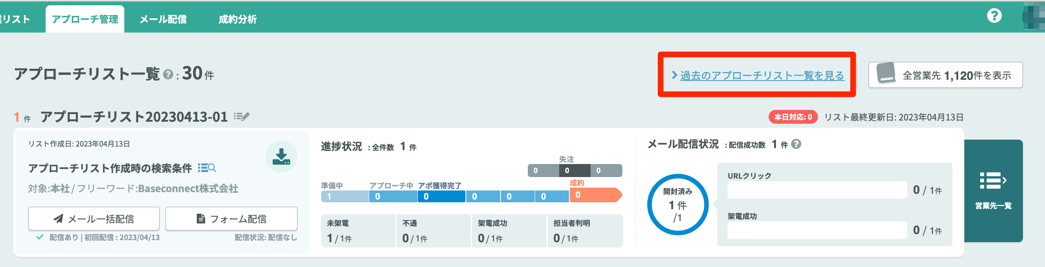Image resolution: width=1045 pixels, height=267 pixels.
Task: Click help icon beside アプローチリスト一覧 heading
Action: tap(168, 74)
